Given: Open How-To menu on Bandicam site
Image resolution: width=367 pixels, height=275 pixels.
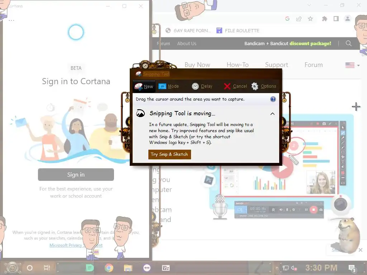Looking at the screenshot, I should click(238, 65).
